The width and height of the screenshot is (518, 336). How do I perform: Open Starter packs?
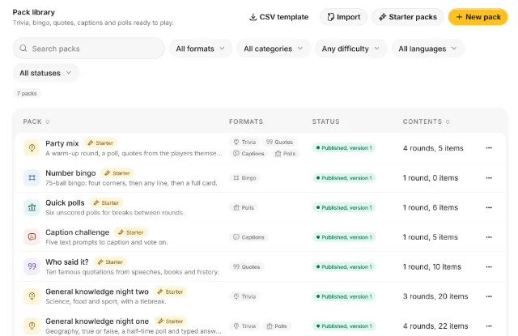pos(408,17)
